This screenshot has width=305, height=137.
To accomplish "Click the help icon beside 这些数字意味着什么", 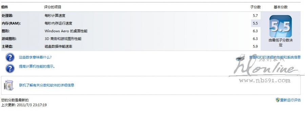I will (10, 57).
